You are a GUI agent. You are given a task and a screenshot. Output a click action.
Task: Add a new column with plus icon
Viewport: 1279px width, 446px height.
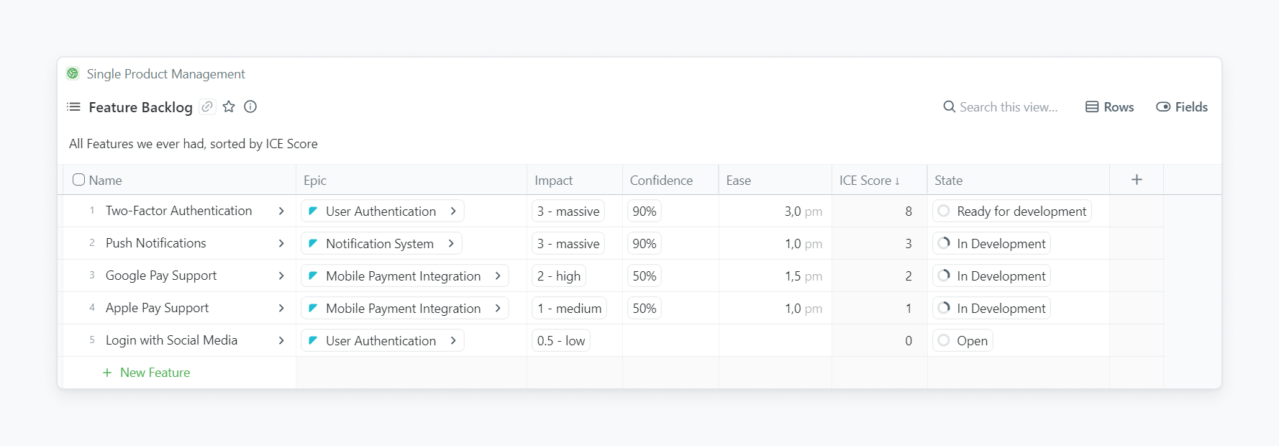click(1137, 180)
